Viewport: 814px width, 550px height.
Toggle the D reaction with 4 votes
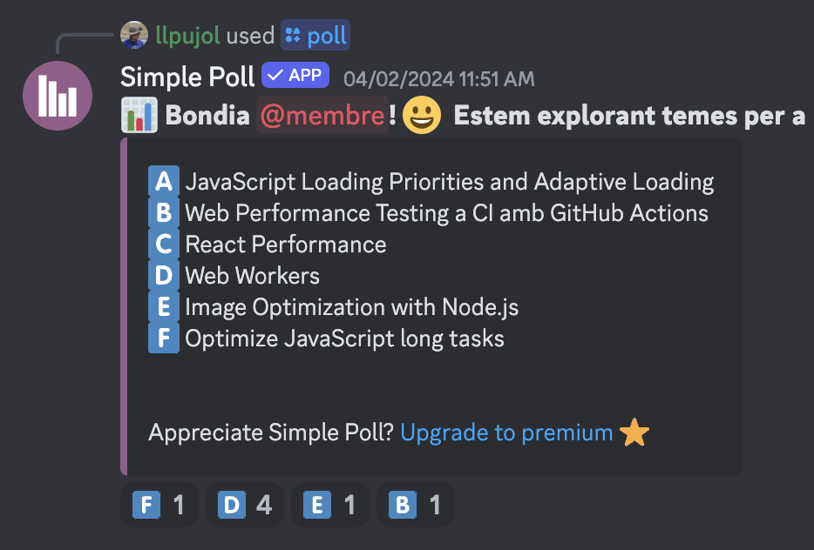tap(244, 505)
